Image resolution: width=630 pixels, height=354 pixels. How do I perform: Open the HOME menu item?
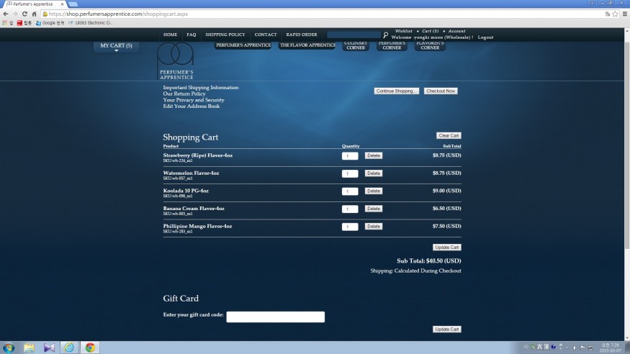point(170,35)
